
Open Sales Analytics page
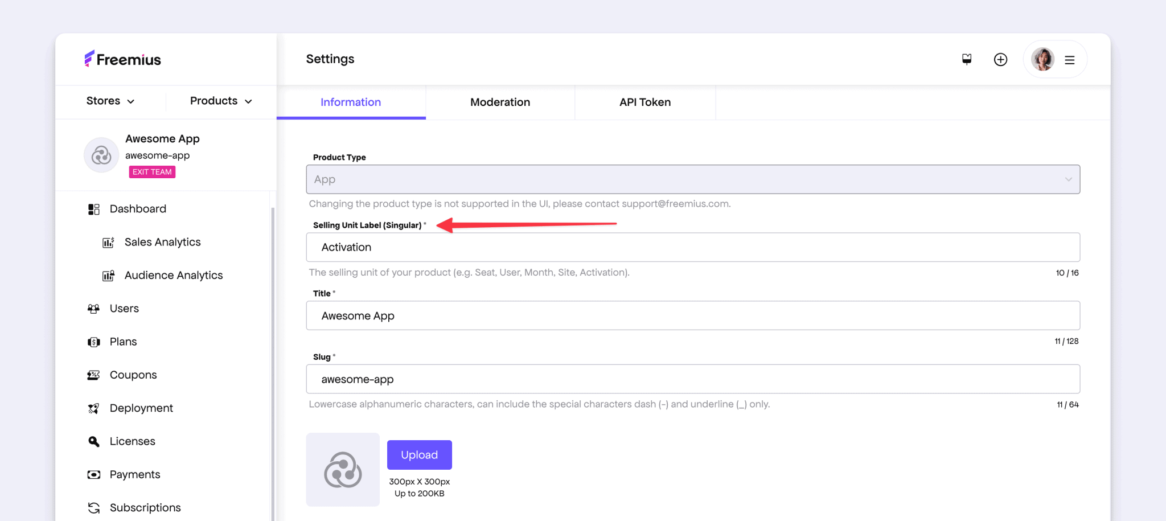tap(163, 242)
